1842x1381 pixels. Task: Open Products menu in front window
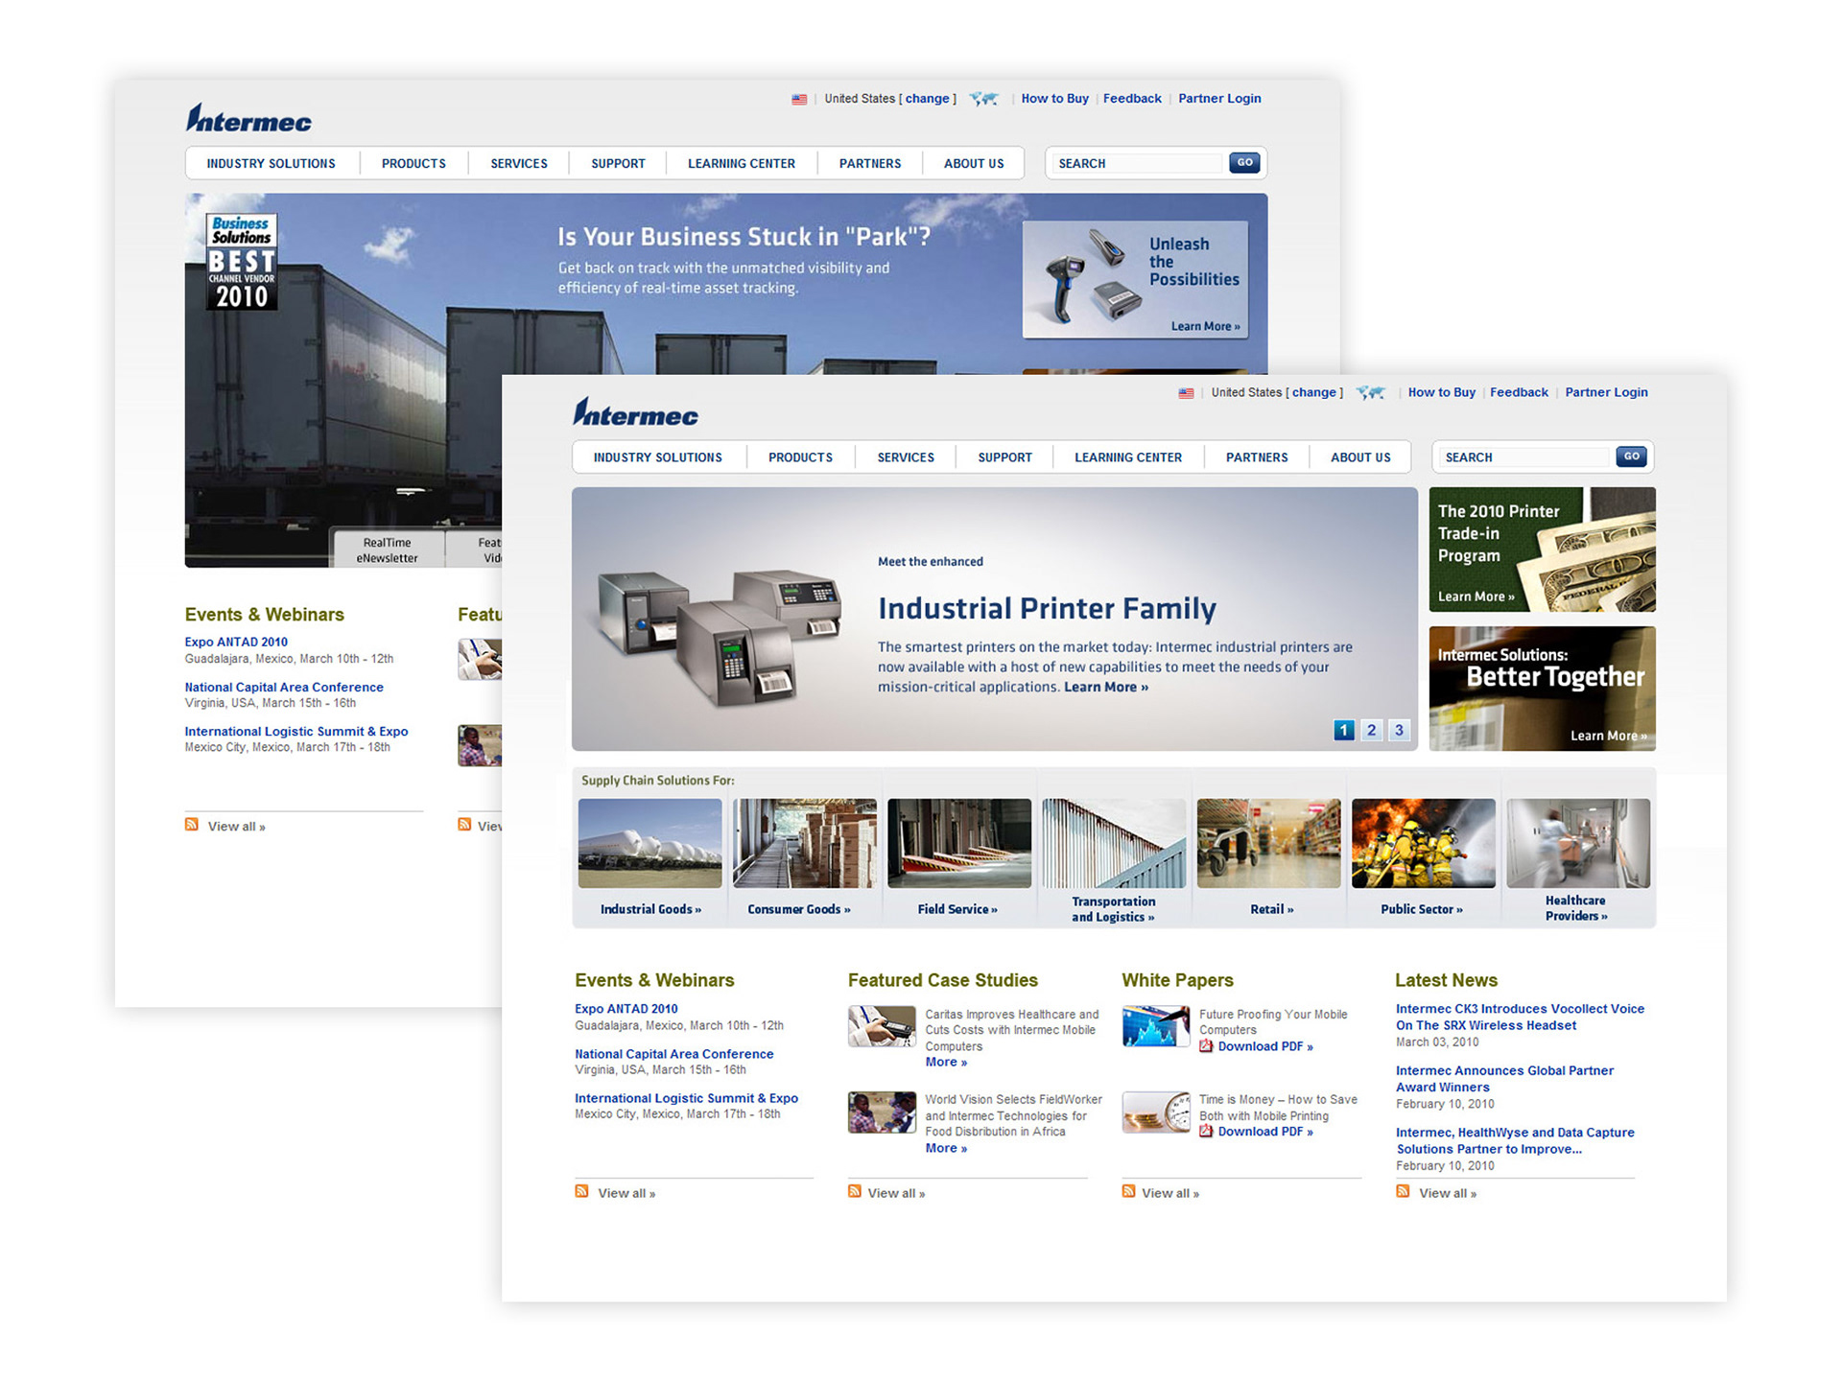coord(800,457)
